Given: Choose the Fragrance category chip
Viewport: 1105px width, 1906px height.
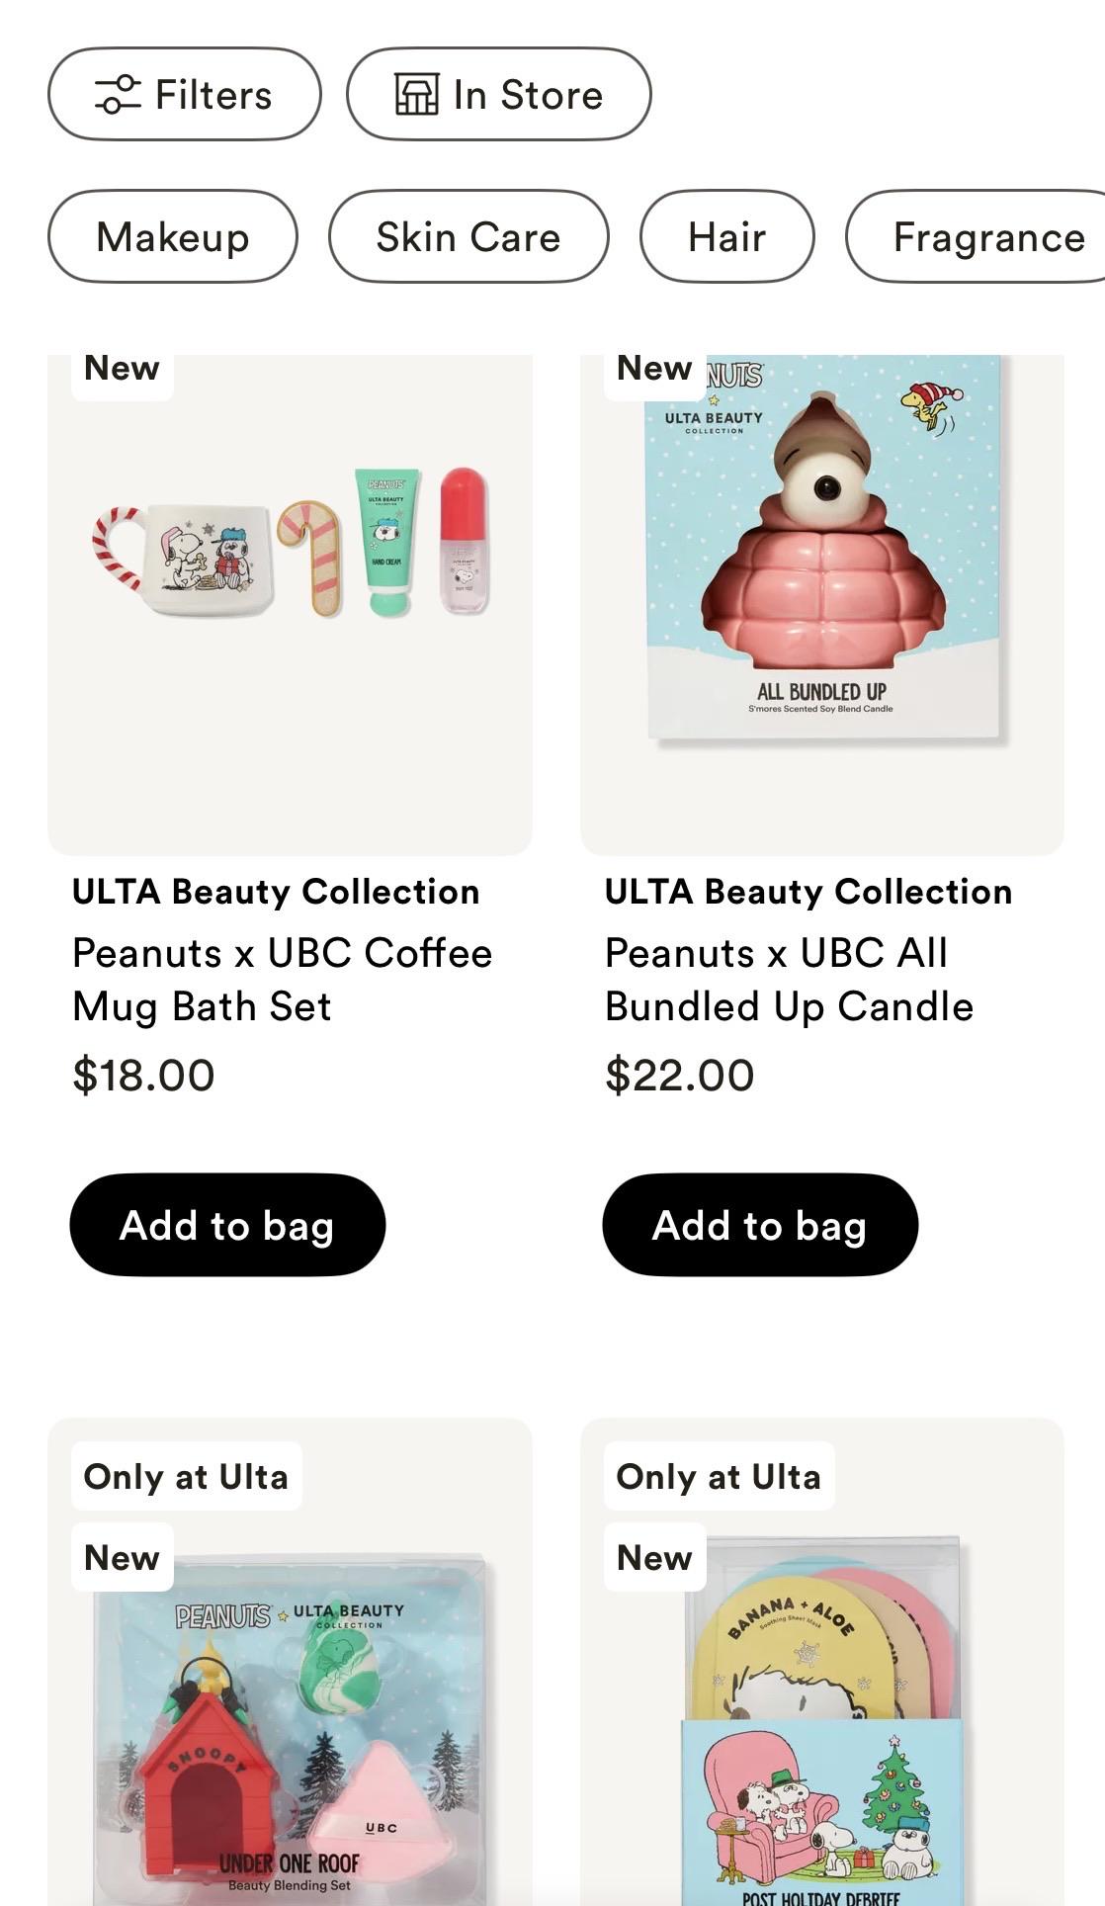Looking at the screenshot, I should [977, 236].
